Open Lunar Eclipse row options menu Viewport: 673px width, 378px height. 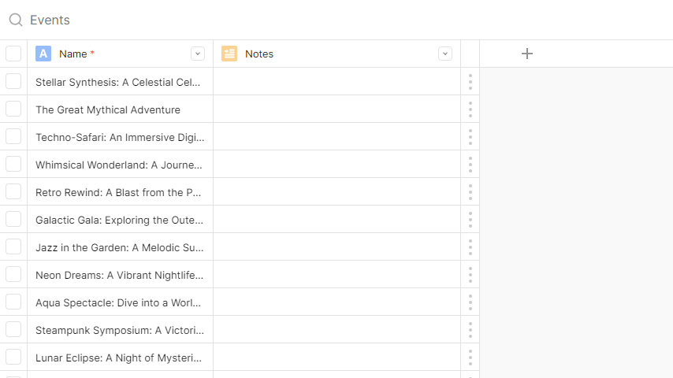[x=470, y=358]
